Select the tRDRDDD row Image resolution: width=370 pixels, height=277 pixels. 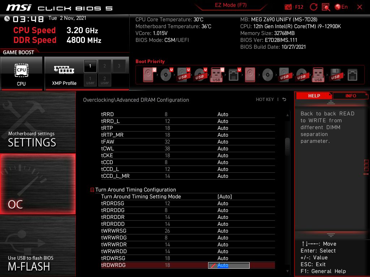pyautogui.click(x=188, y=224)
